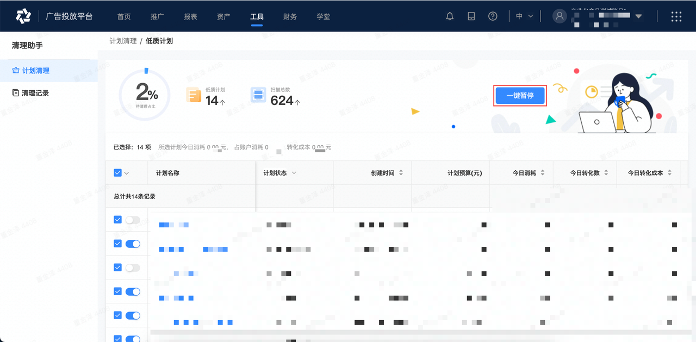Open the 财务 navigation menu item
Screen dimensions: 696x342
[x=289, y=16]
